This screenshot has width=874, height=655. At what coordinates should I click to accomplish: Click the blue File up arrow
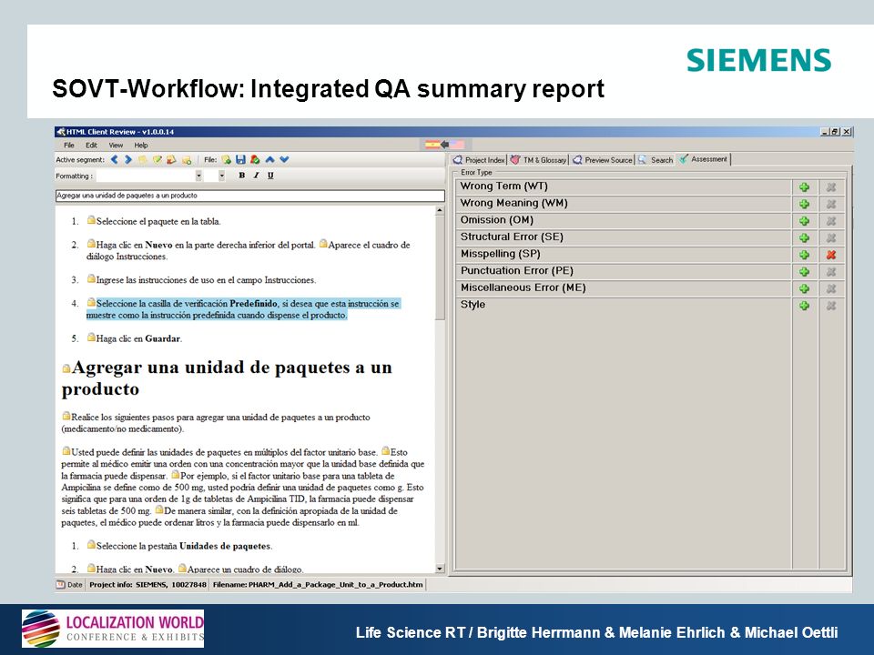(x=269, y=160)
